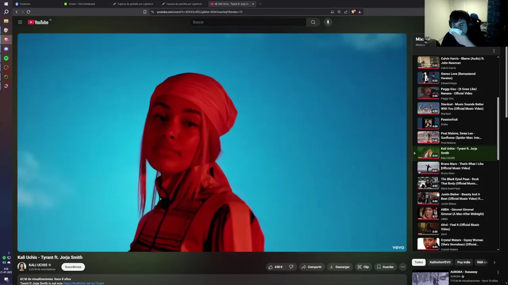Click the youtube.com address bar URL
This screenshot has width=508, height=285.
pyautogui.click(x=199, y=12)
